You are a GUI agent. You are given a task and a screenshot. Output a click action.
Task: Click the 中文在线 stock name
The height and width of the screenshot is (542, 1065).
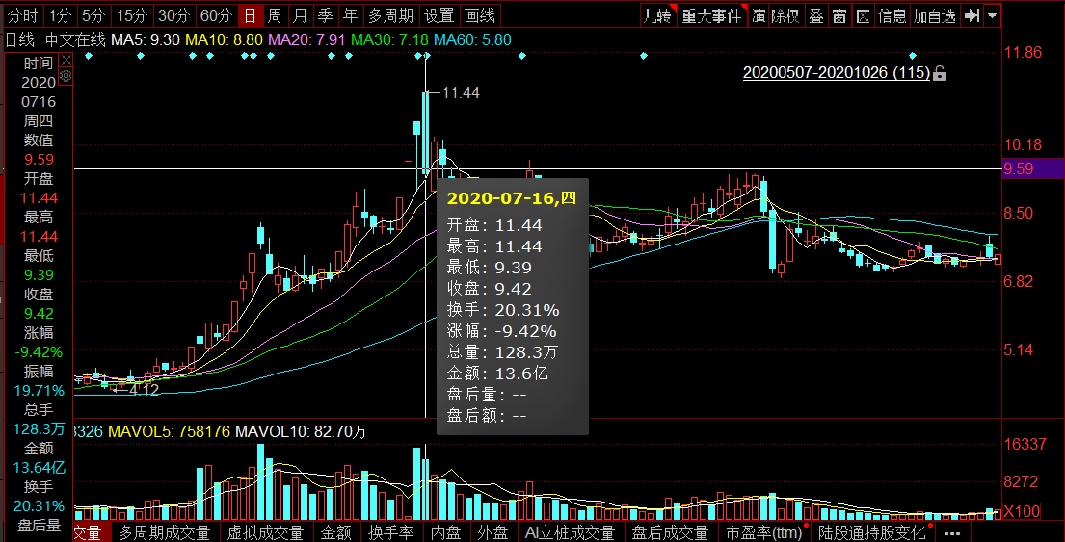75,40
